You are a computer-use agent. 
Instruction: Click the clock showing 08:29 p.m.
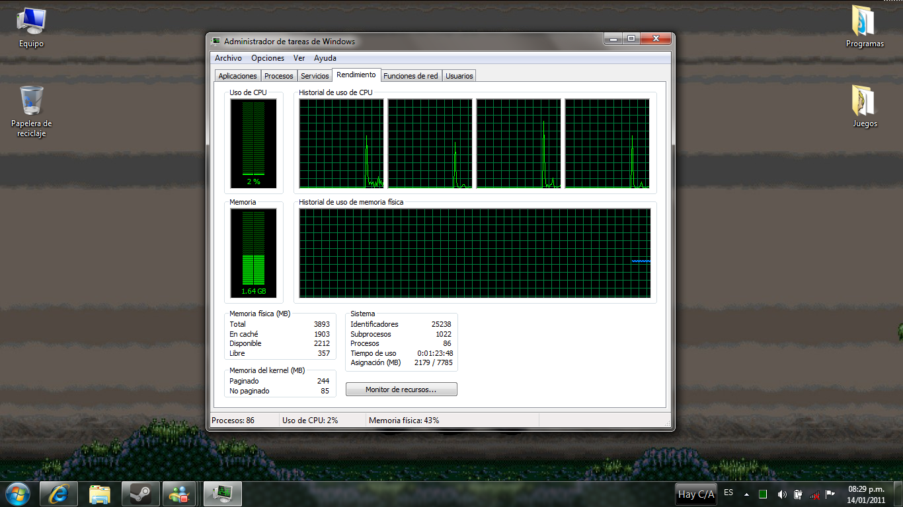[866, 494]
